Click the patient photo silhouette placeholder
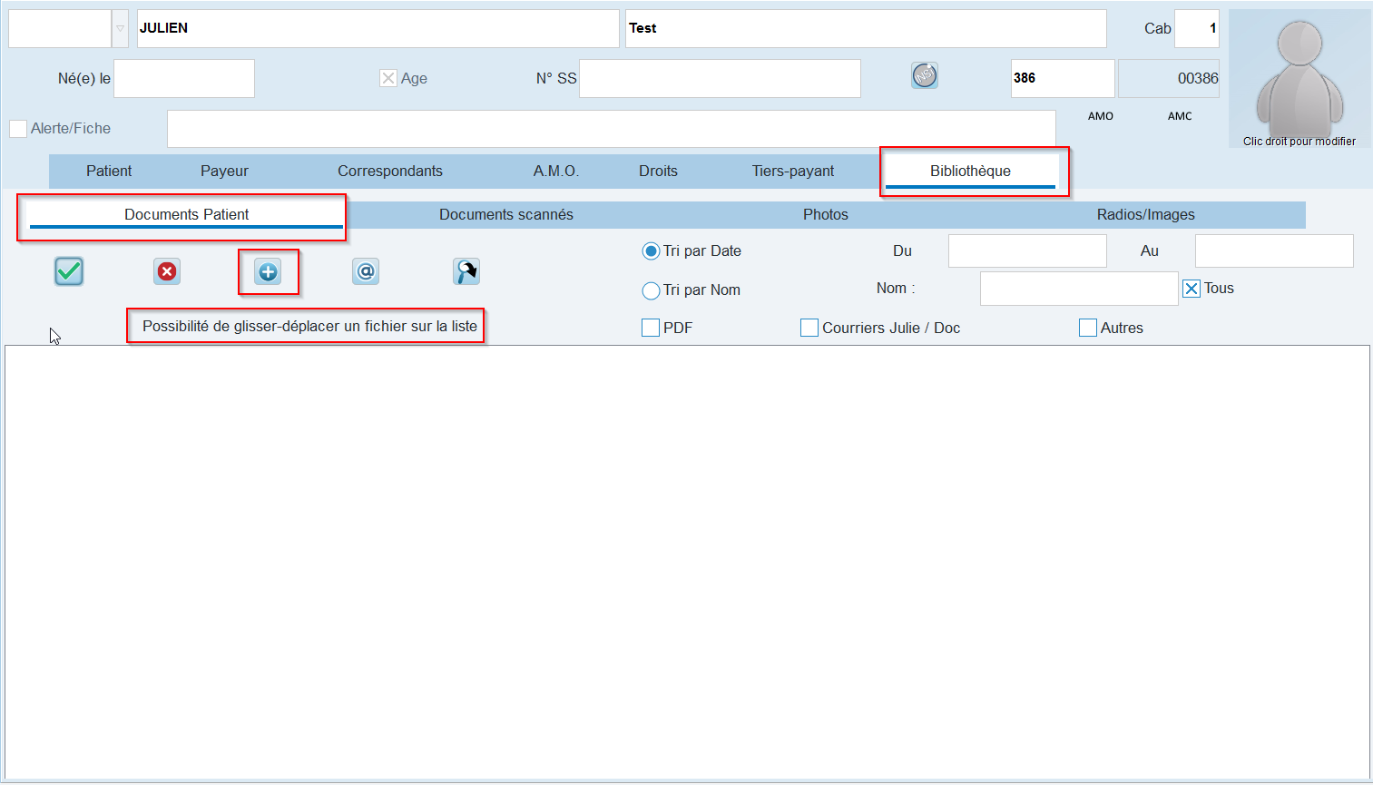 (x=1299, y=77)
